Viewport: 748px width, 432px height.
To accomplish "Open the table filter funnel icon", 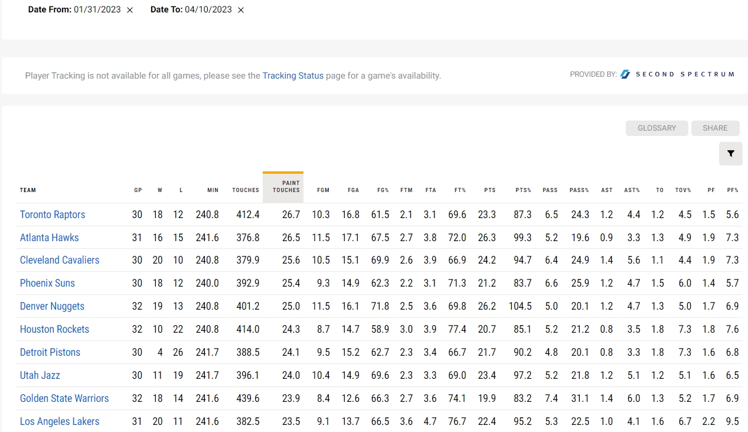I will tap(731, 154).
